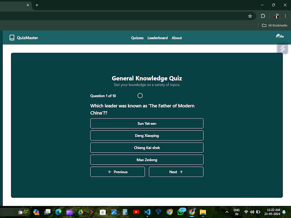Switch to the active Chrome window in the taskbar
Image resolution: width=291 pixels, height=218 pixels.
pyautogui.click(x=192, y=212)
